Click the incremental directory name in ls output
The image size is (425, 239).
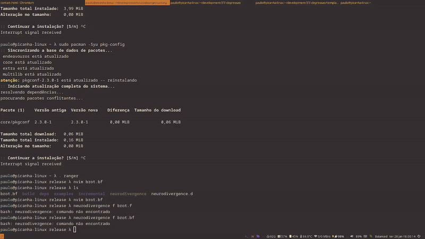pyautogui.click(x=91, y=194)
